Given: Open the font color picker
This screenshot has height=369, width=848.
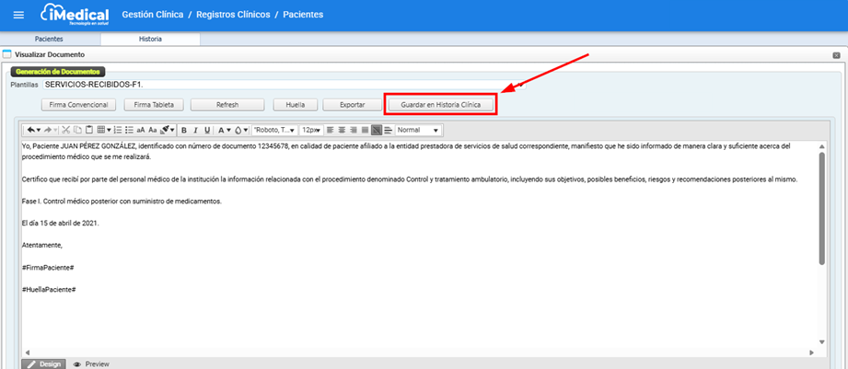Looking at the screenshot, I should (224, 130).
